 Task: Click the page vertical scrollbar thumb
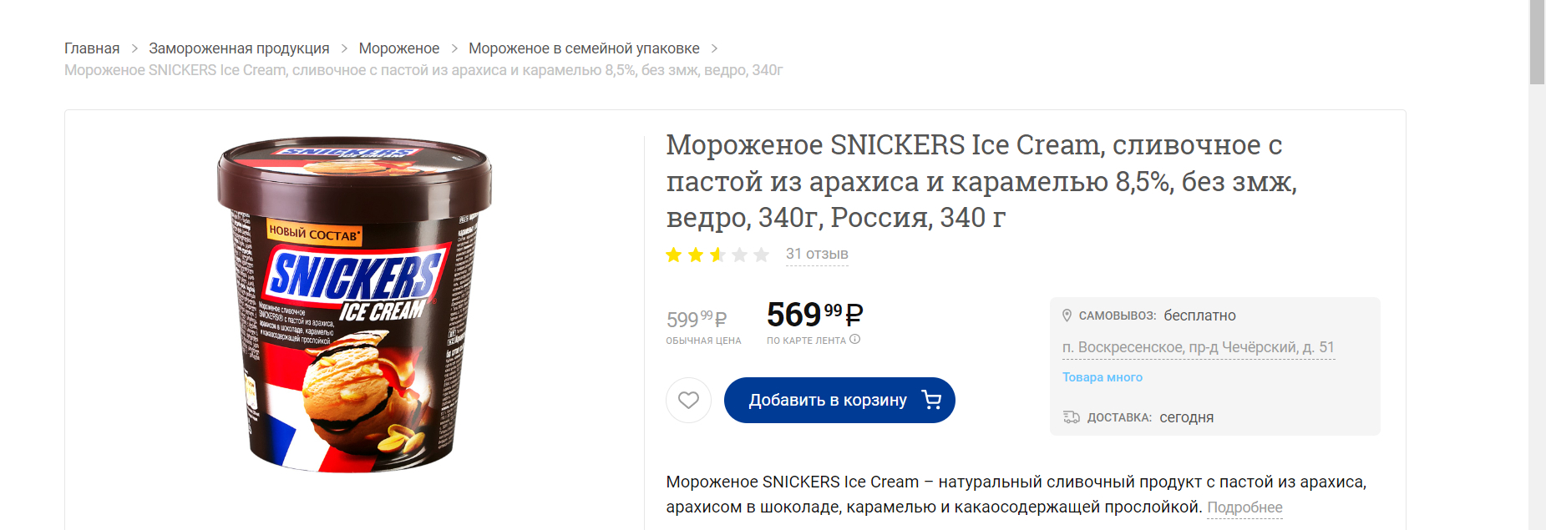click(1537, 42)
